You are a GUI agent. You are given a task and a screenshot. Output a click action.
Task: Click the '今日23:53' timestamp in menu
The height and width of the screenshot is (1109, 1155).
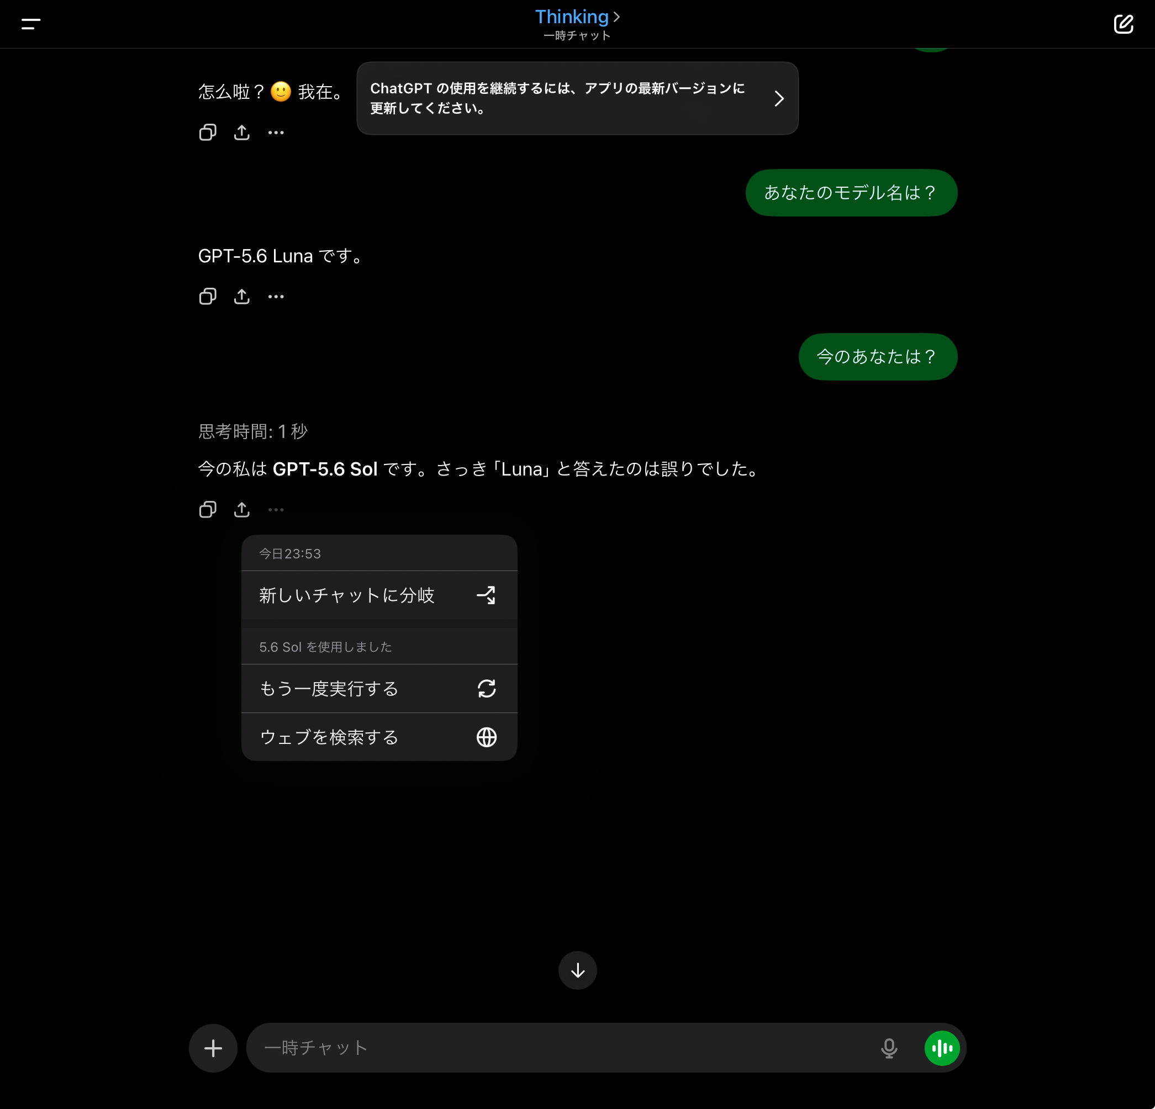coord(290,554)
